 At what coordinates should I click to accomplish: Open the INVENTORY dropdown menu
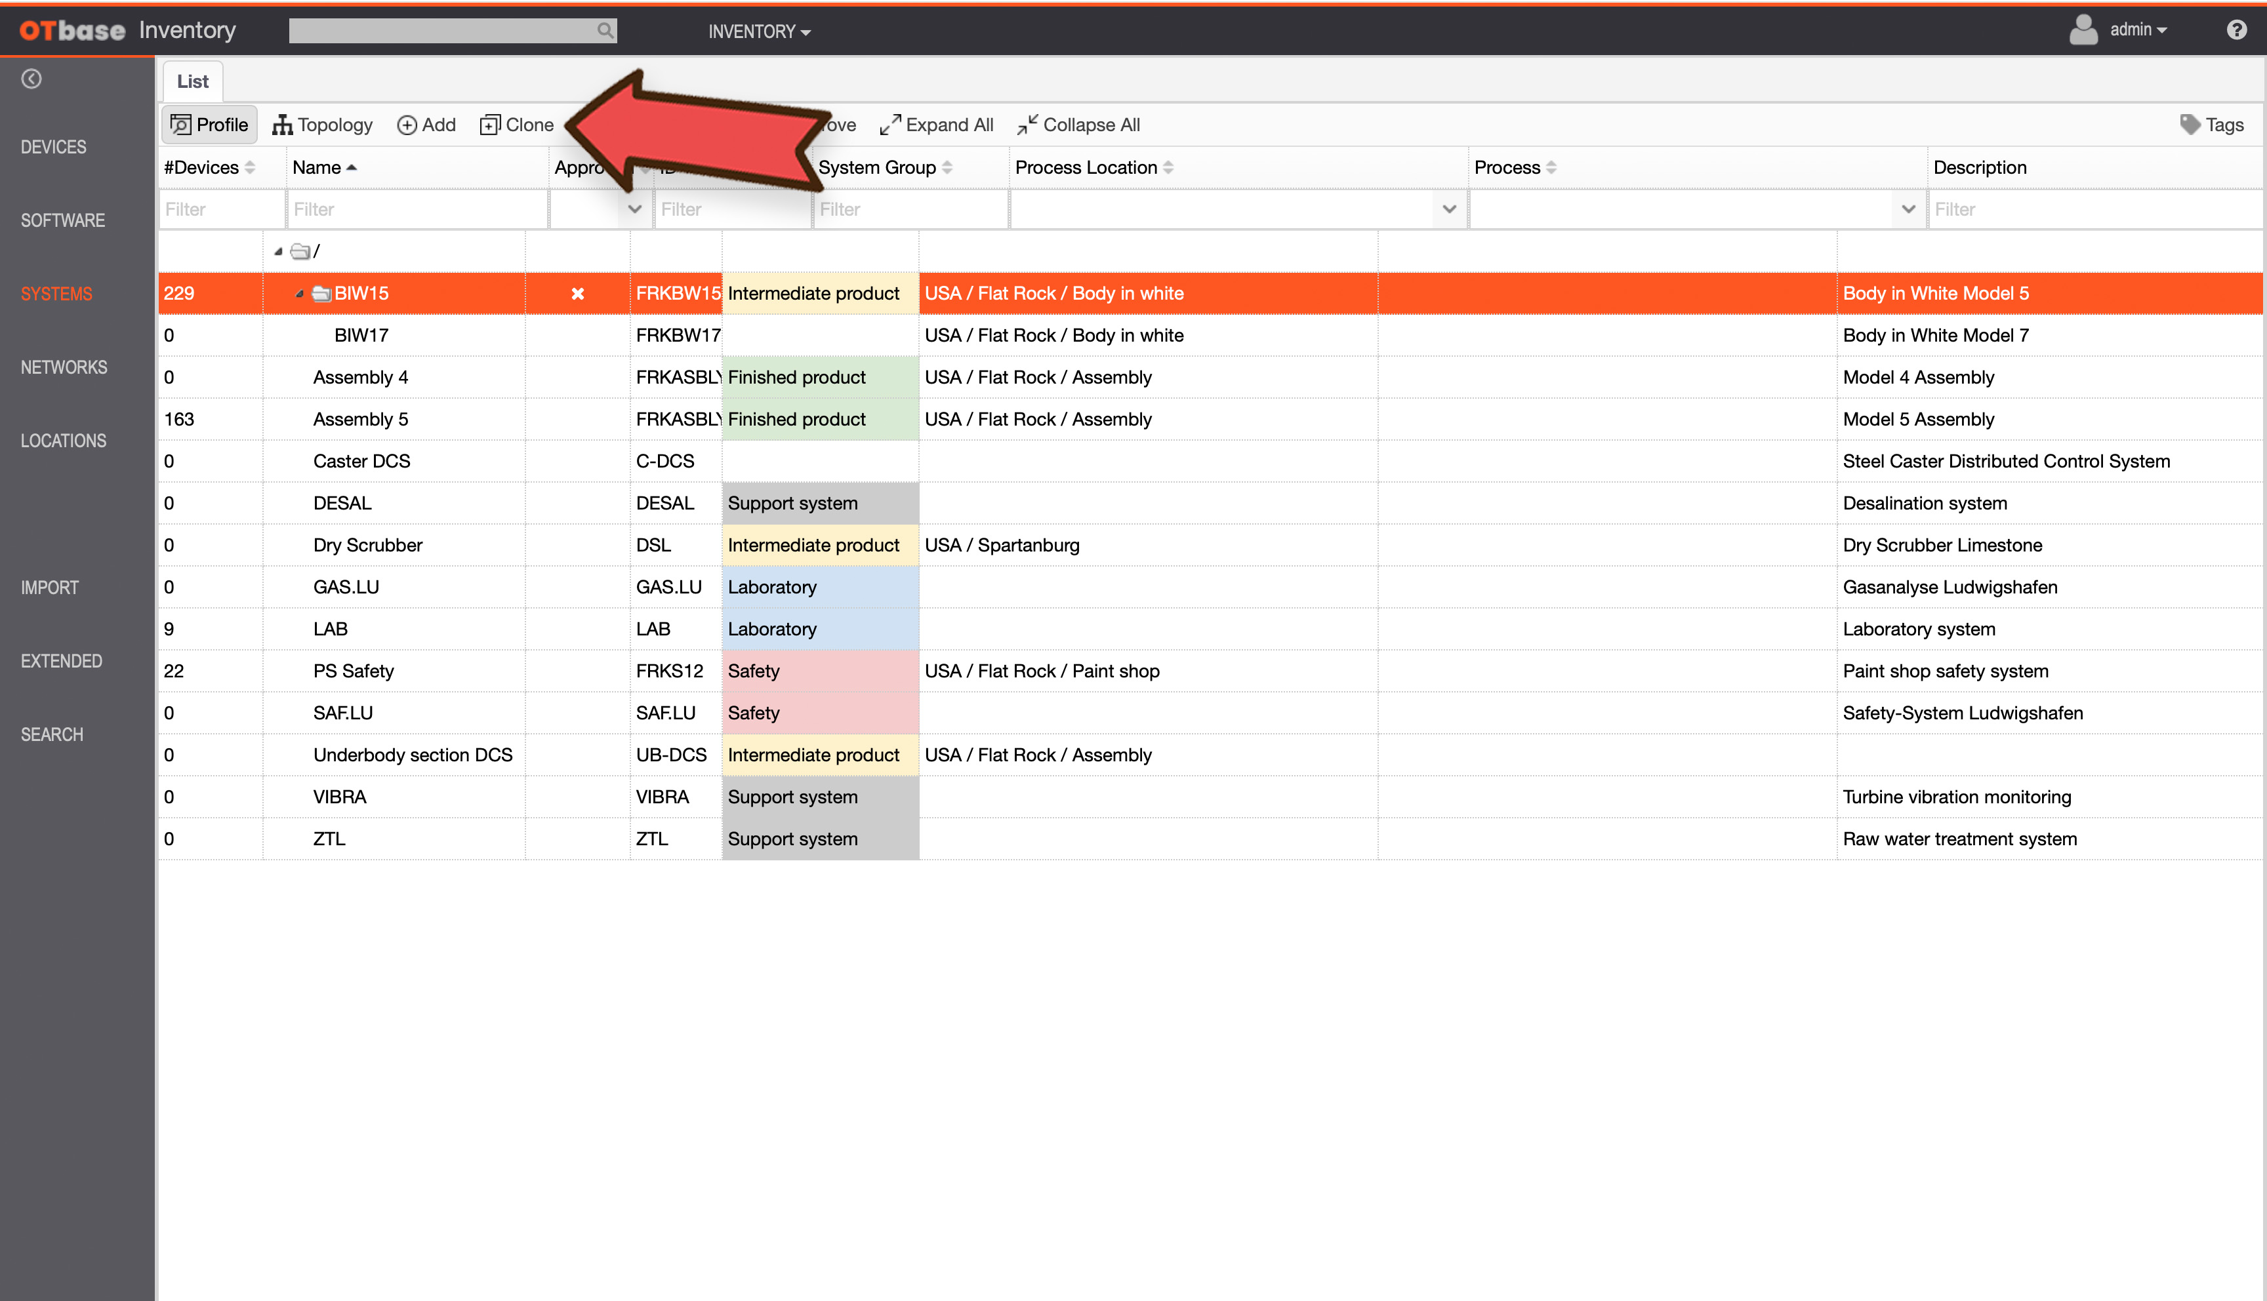(x=760, y=31)
